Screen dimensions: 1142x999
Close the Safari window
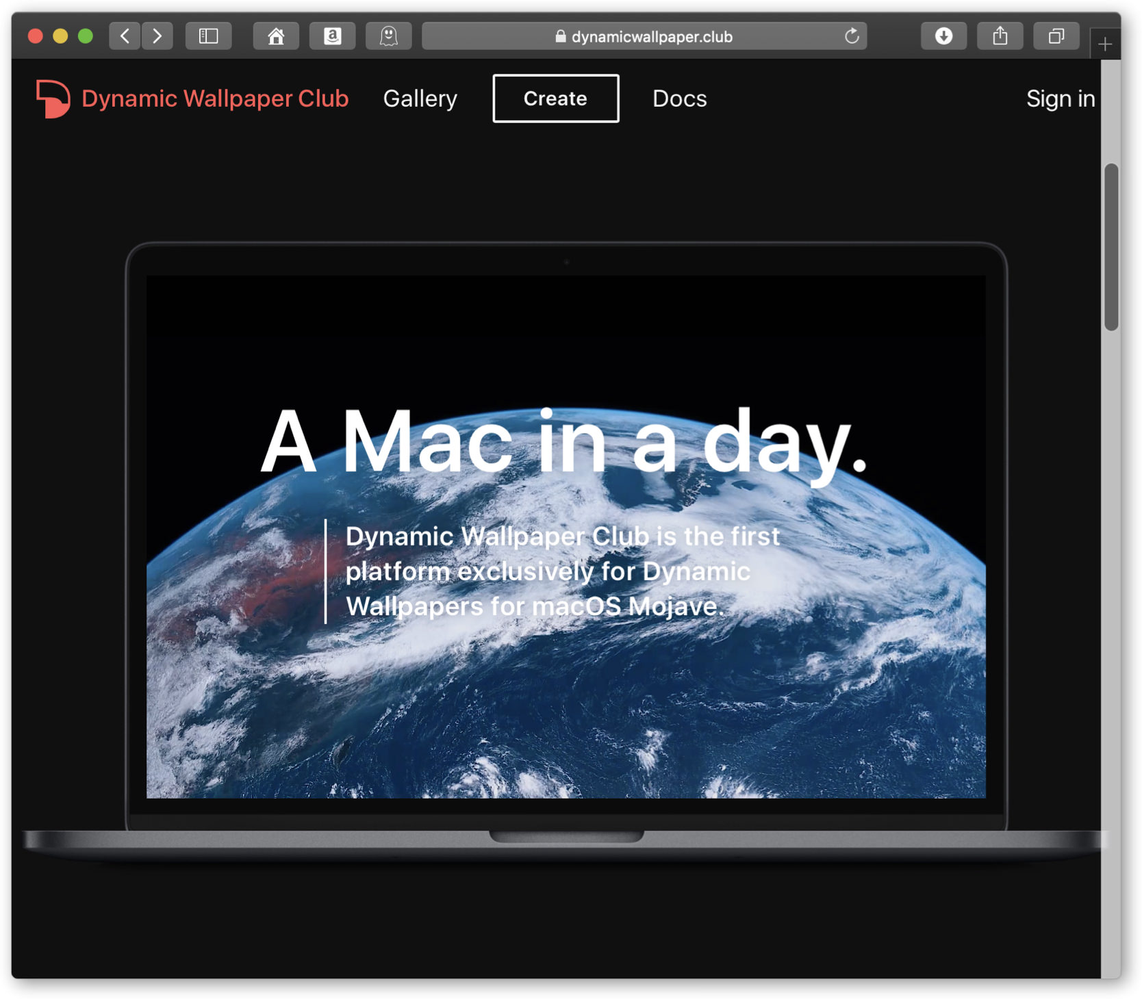tap(36, 36)
